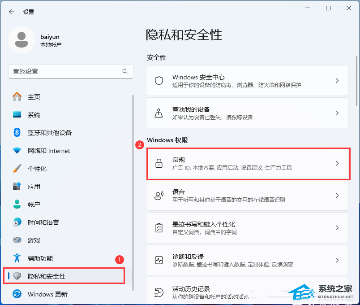Click the 诊断和反馈 pulse icon
The width and height of the screenshot is (360, 305).
tap(159, 260)
